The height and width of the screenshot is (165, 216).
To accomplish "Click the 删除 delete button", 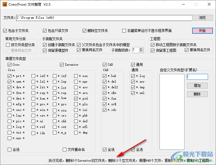I will [x=197, y=94].
